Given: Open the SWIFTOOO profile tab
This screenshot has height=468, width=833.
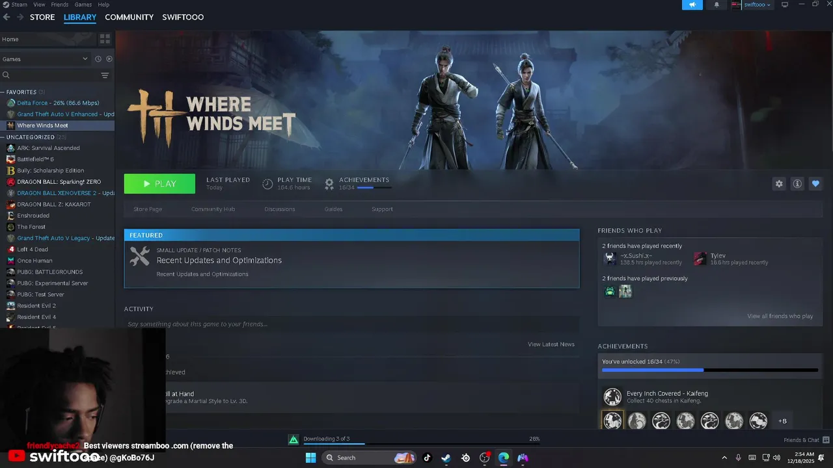Looking at the screenshot, I should click(183, 17).
